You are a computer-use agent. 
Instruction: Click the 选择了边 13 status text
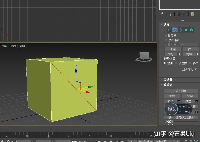click(x=190, y=69)
